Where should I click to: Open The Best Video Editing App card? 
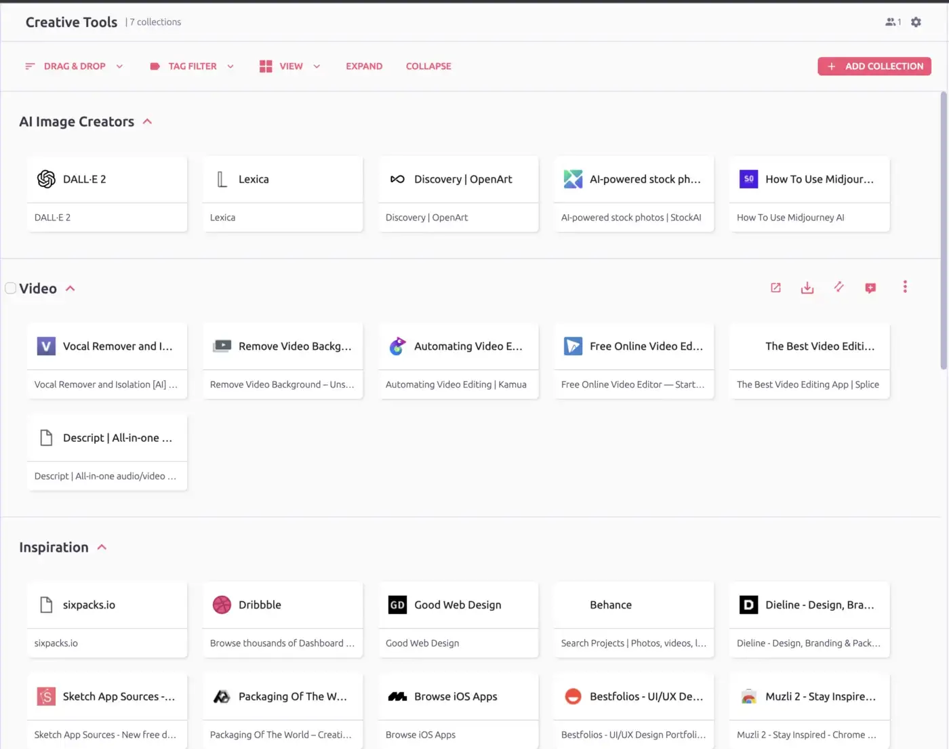click(809, 361)
